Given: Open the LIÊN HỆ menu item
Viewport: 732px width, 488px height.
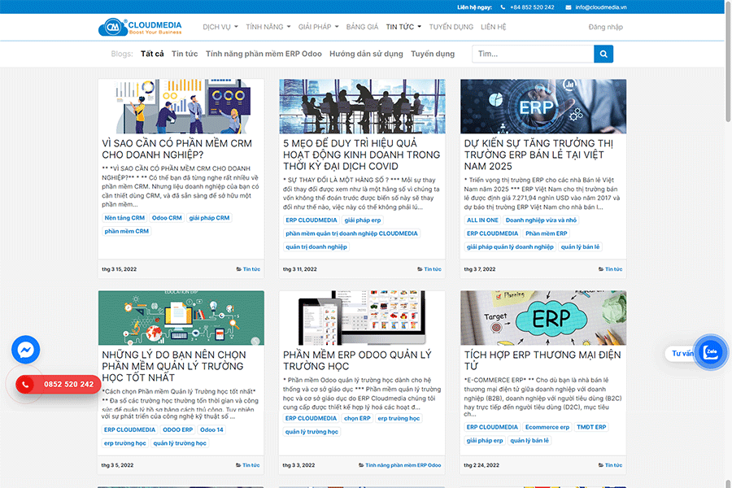Looking at the screenshot, I should (x=494, y=27).
